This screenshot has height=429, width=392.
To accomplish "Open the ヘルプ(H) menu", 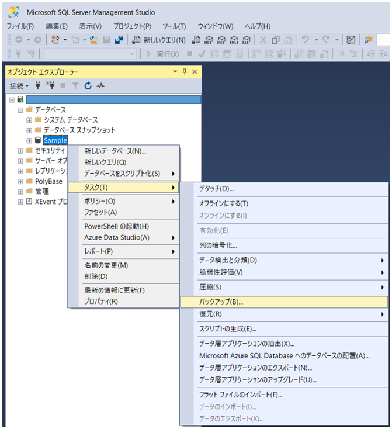I will coord(258,26).
